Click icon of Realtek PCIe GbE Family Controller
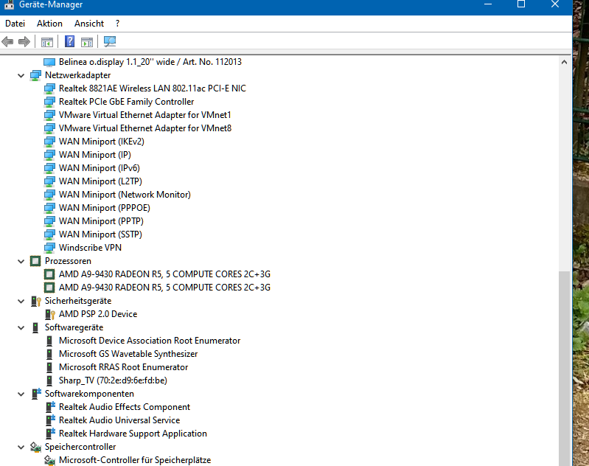Viewport: 589px width, 466px height. click(x=49, y=102)
